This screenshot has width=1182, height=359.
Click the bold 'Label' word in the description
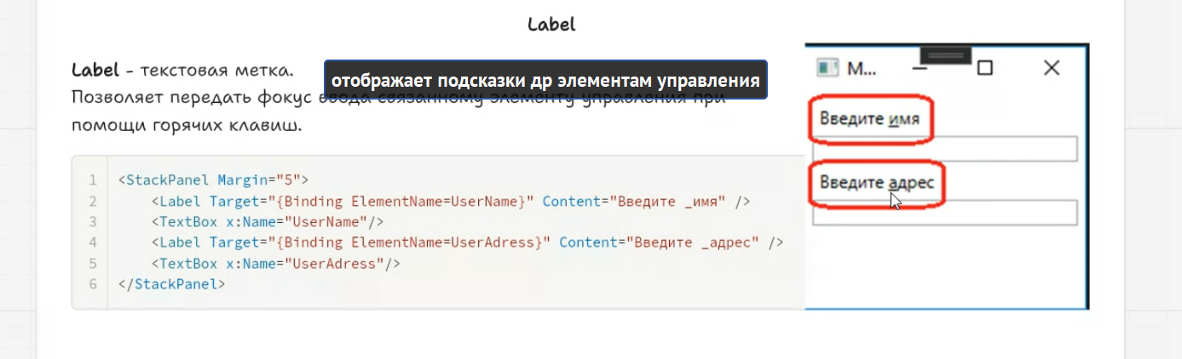pos(95,69)
